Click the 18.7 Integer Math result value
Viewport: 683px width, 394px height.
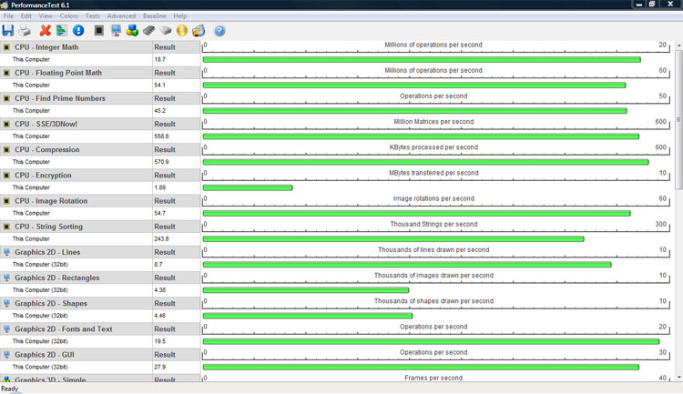click(160, 60)
